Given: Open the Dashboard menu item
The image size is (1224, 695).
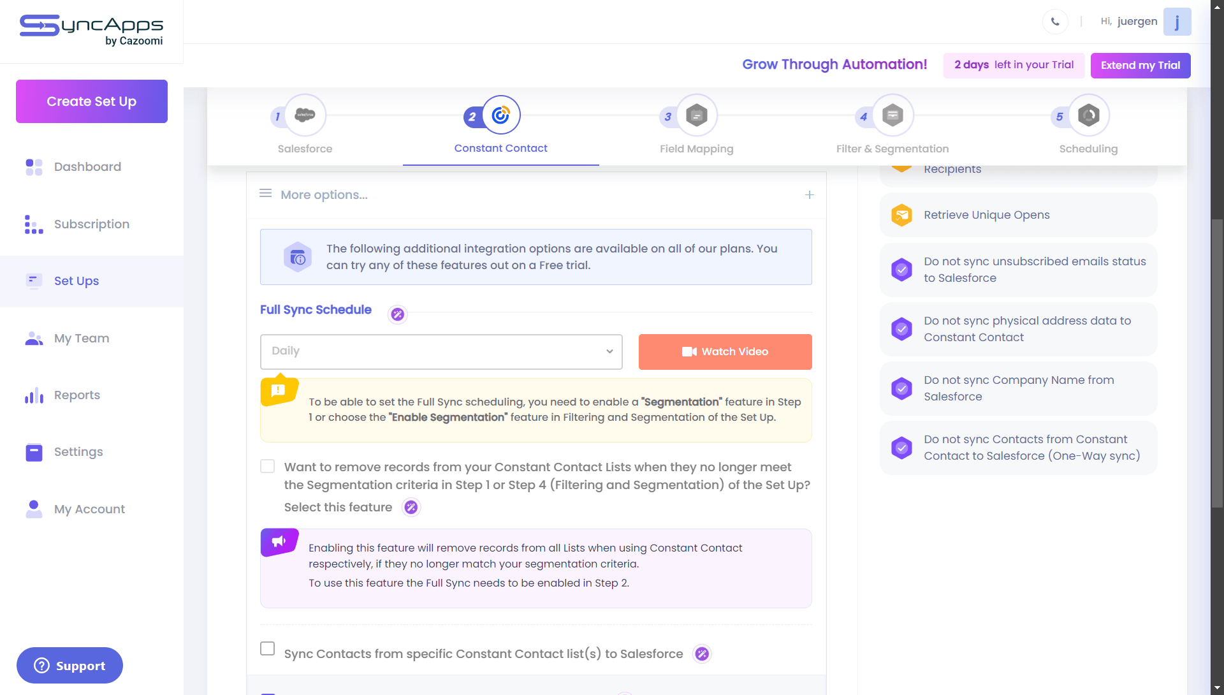Looking at the screenshot, I should pos(87,167).
